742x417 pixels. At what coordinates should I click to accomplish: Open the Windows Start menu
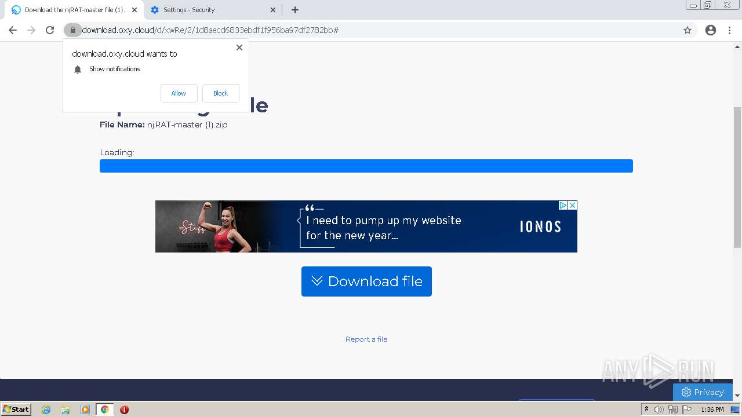pyautogui.click(x=16, y=409)
